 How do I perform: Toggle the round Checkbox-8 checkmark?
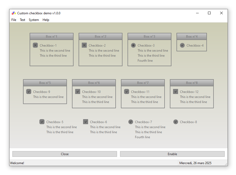click(x=176, y=122)
